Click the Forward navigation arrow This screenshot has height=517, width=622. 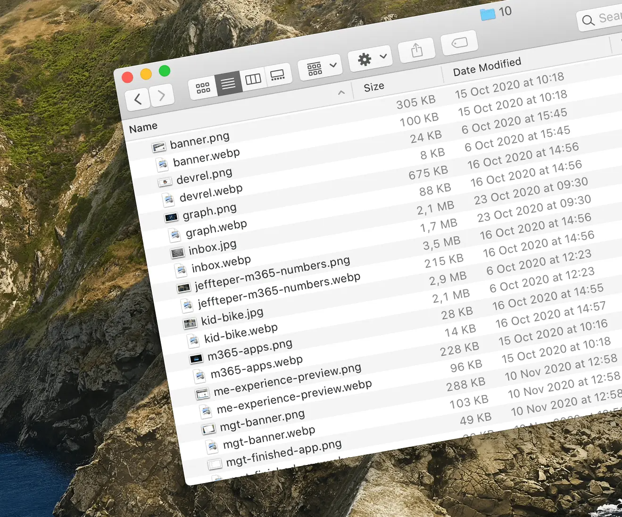[162, 95]
